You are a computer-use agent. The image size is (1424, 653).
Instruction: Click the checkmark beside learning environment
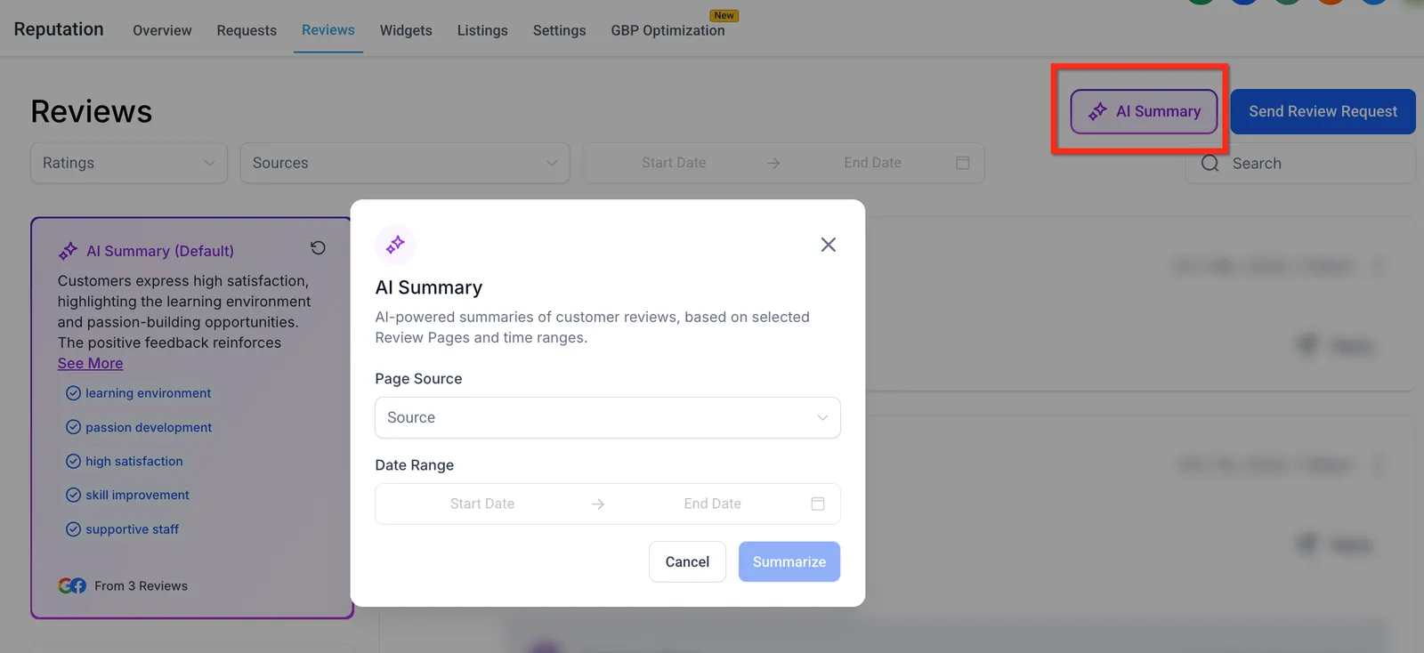[x=73, y=393]
